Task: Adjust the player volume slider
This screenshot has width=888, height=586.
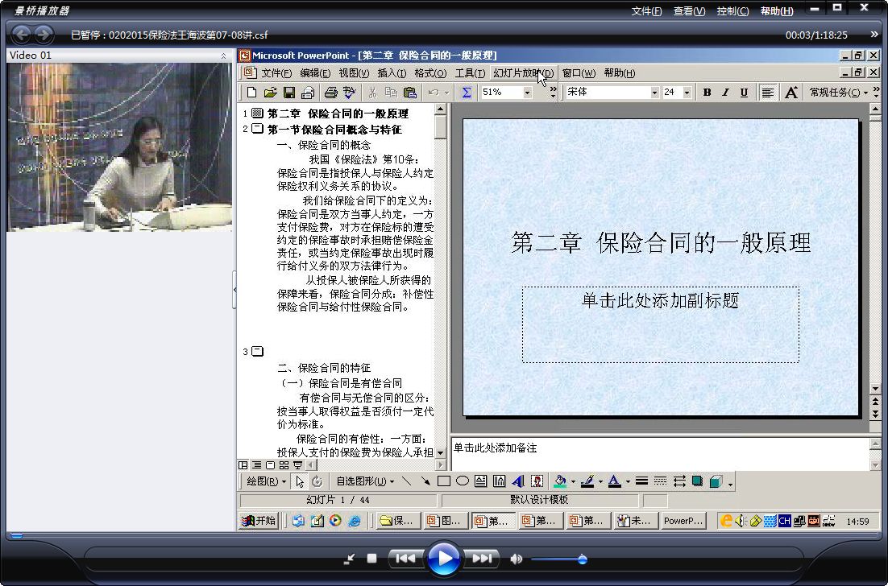Action: point(558,559)
